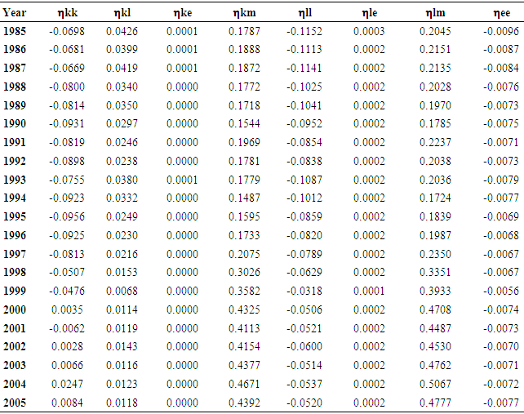The width and height of the screenshot is (524, 414).
Task: Click the 0.0426 ηkl value for 1985
Action: [122, 31]
